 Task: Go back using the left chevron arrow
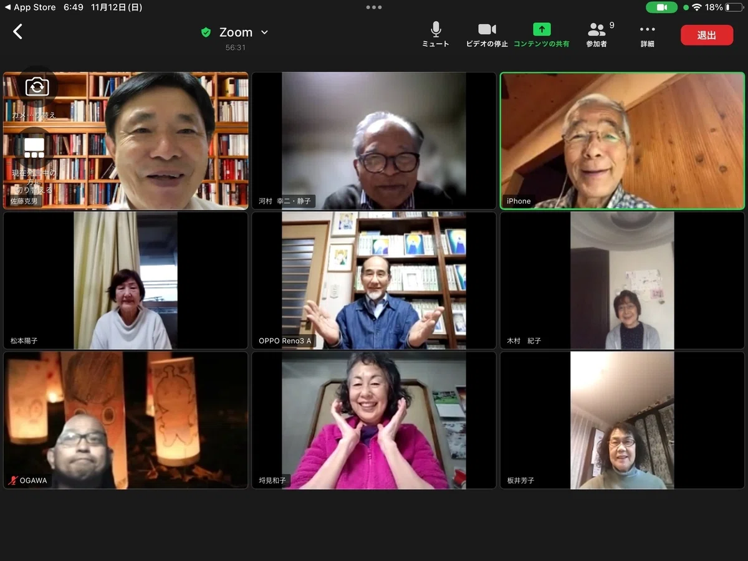(17, 32)
